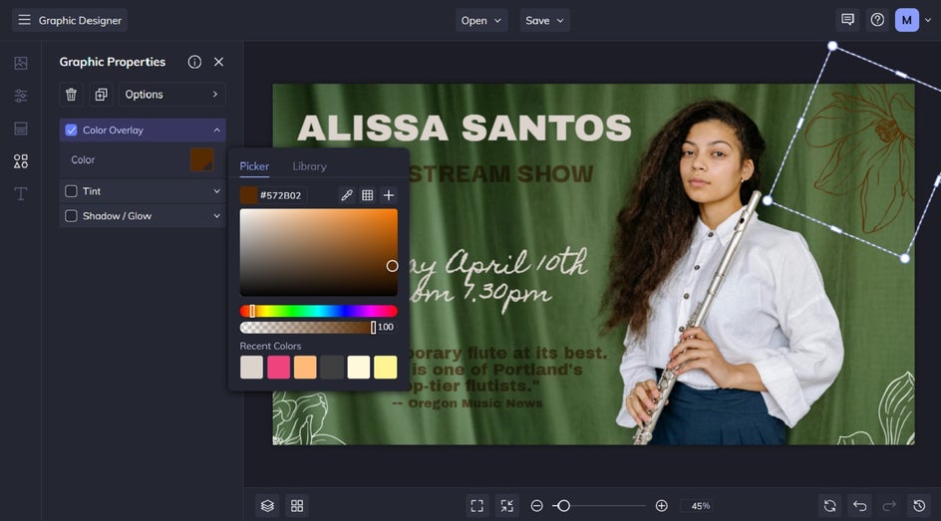Click the collapse full-size view icon
This screenshot has height=521, width=941.
(507, 506)
